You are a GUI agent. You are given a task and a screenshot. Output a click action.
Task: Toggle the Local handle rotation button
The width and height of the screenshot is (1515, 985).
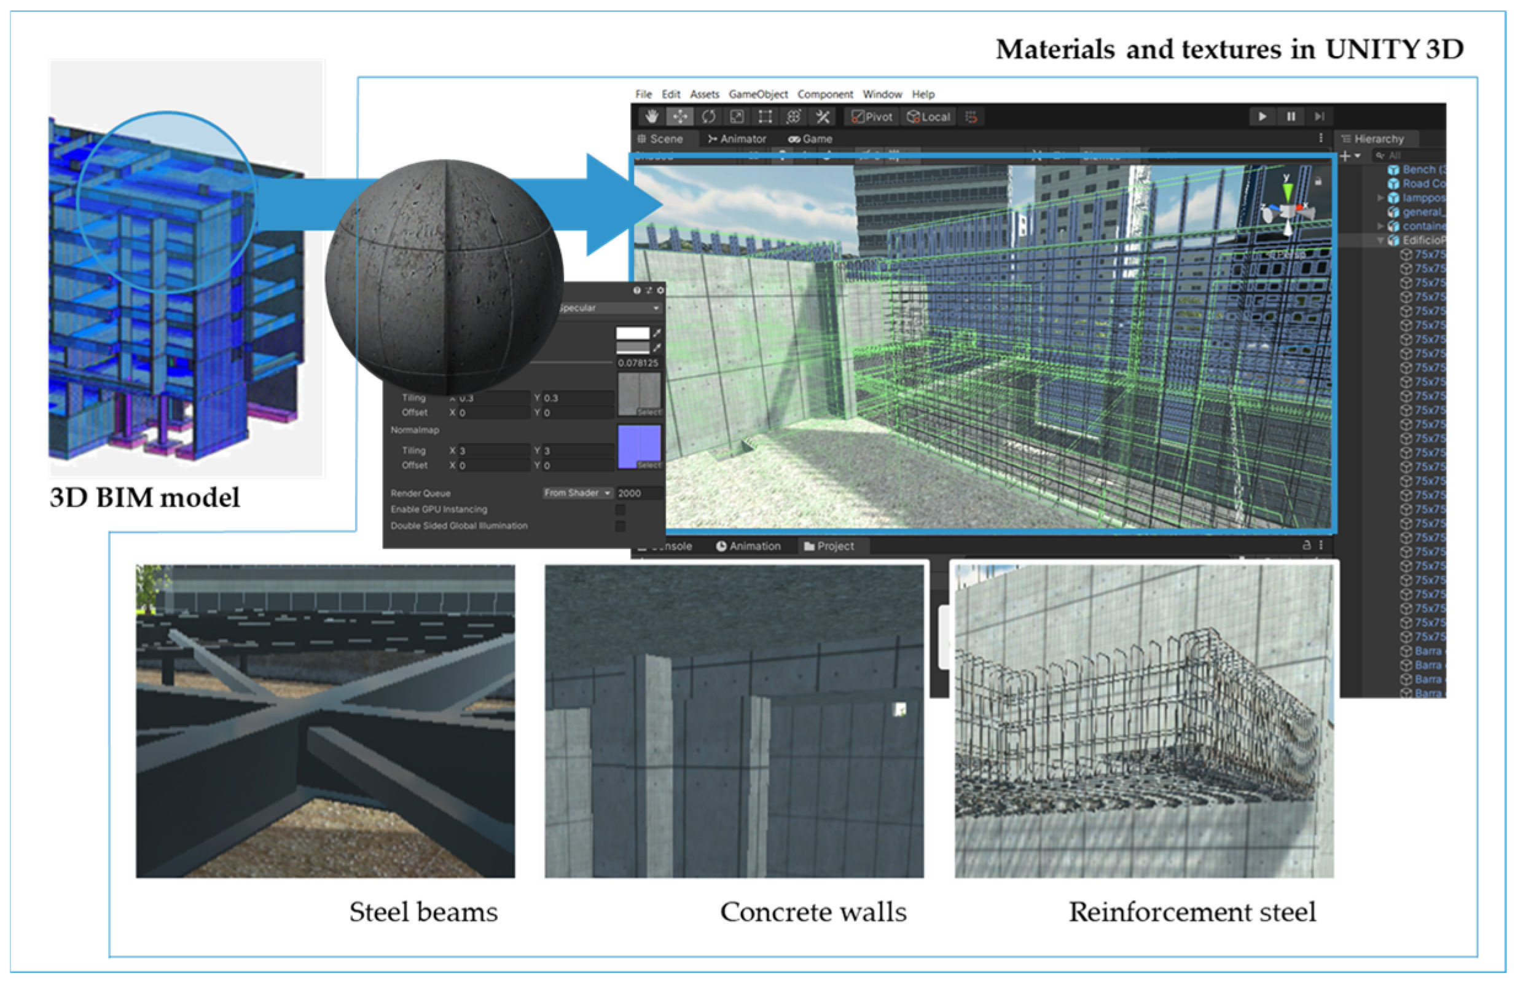[x=928, y=117]
